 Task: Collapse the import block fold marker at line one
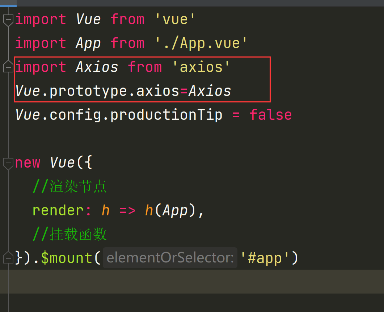click(8, 20)
